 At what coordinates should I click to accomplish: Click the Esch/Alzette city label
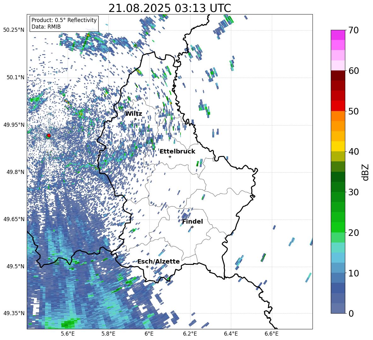(158, 261)
